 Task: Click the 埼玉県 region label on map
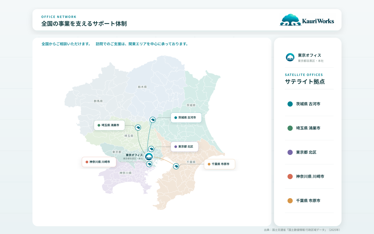(129, 136)
